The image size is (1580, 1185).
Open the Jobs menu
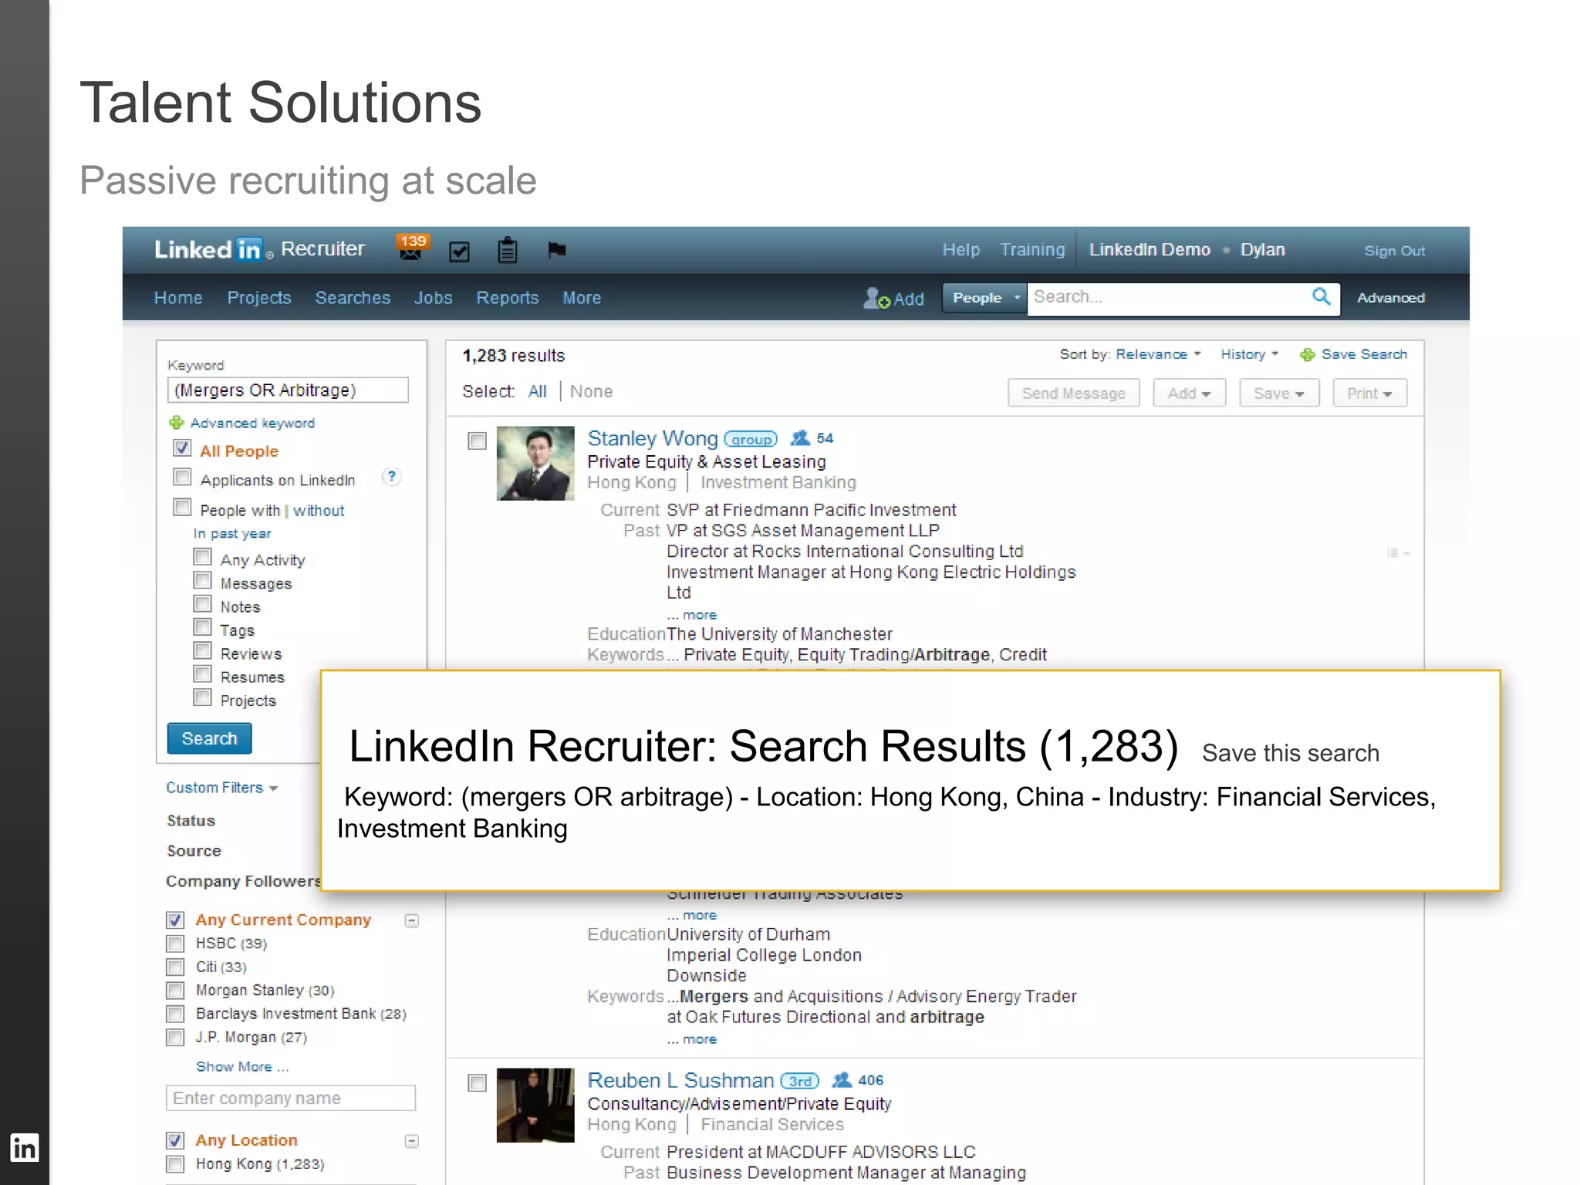(x=434, y=298)
